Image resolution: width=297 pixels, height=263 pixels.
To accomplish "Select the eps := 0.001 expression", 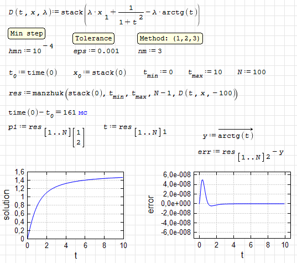I will [x=96, y=51].
